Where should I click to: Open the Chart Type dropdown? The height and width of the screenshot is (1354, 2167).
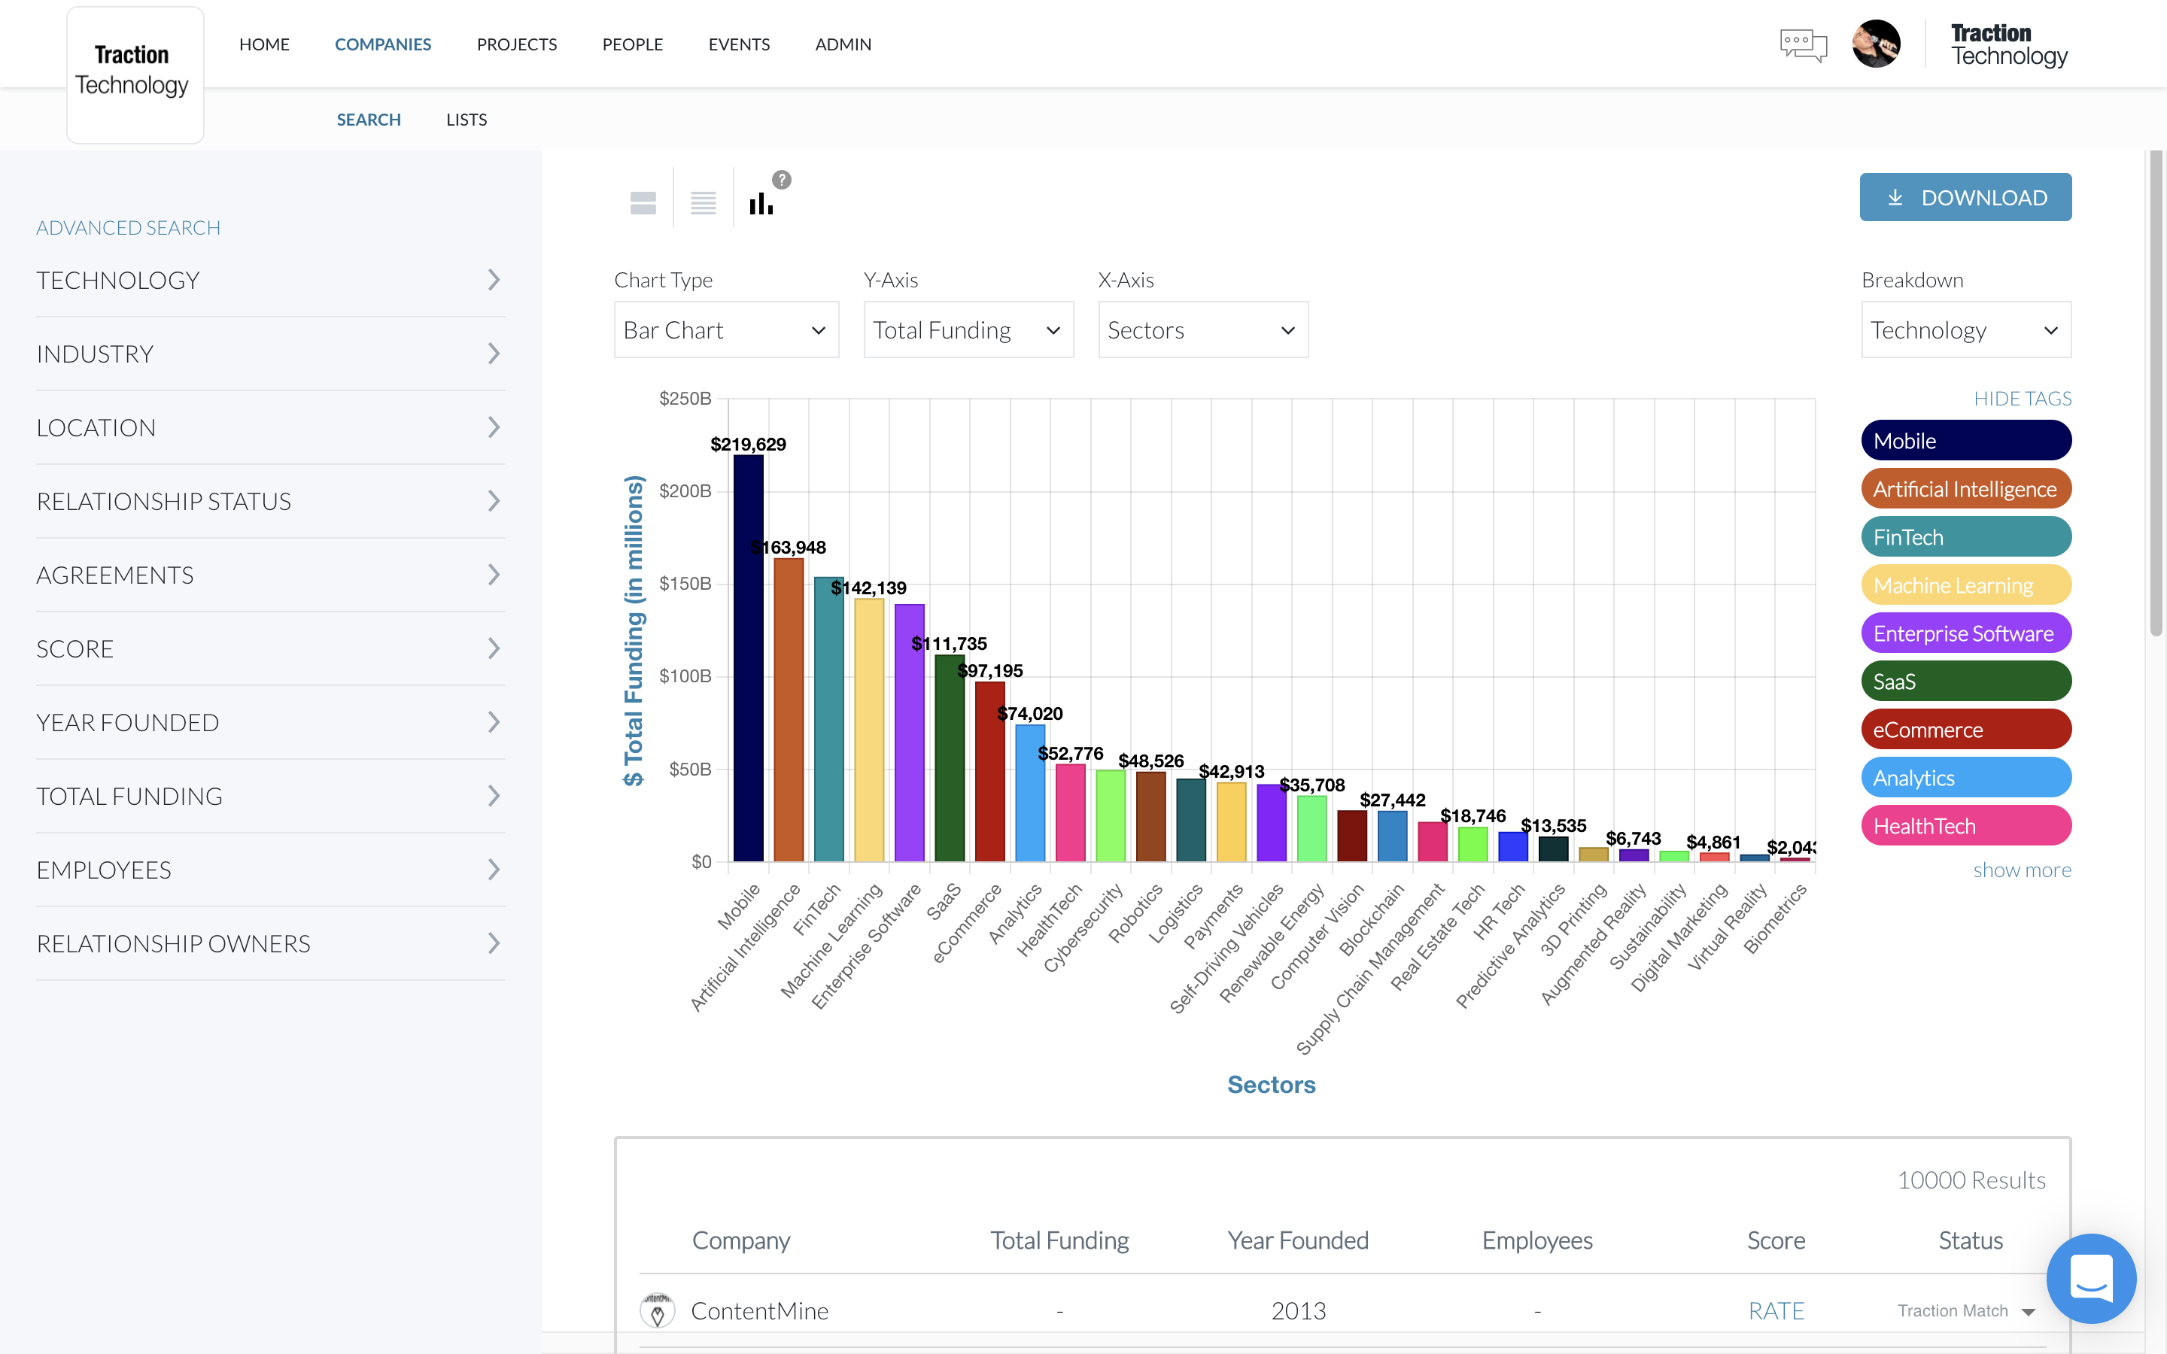click(725, 329)
